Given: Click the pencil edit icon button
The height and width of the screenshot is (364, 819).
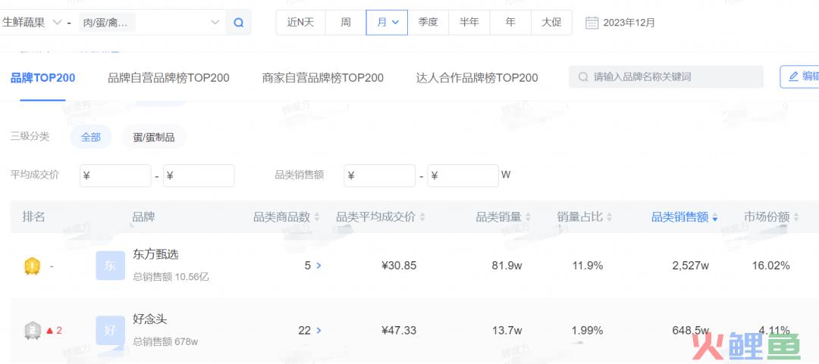Looking at the screenshot, I should coord(793,76).
